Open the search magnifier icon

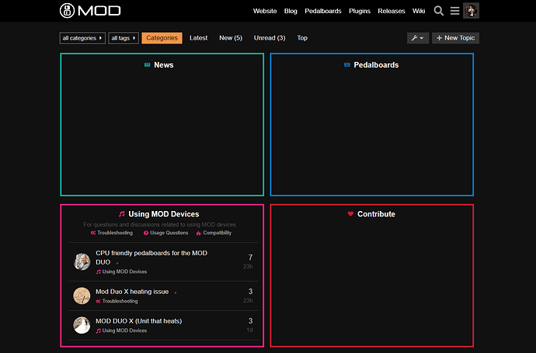[439, 11]
